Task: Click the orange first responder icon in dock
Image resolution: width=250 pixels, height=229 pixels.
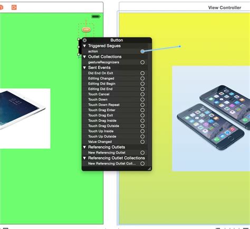Action: [x=1, y=7]
